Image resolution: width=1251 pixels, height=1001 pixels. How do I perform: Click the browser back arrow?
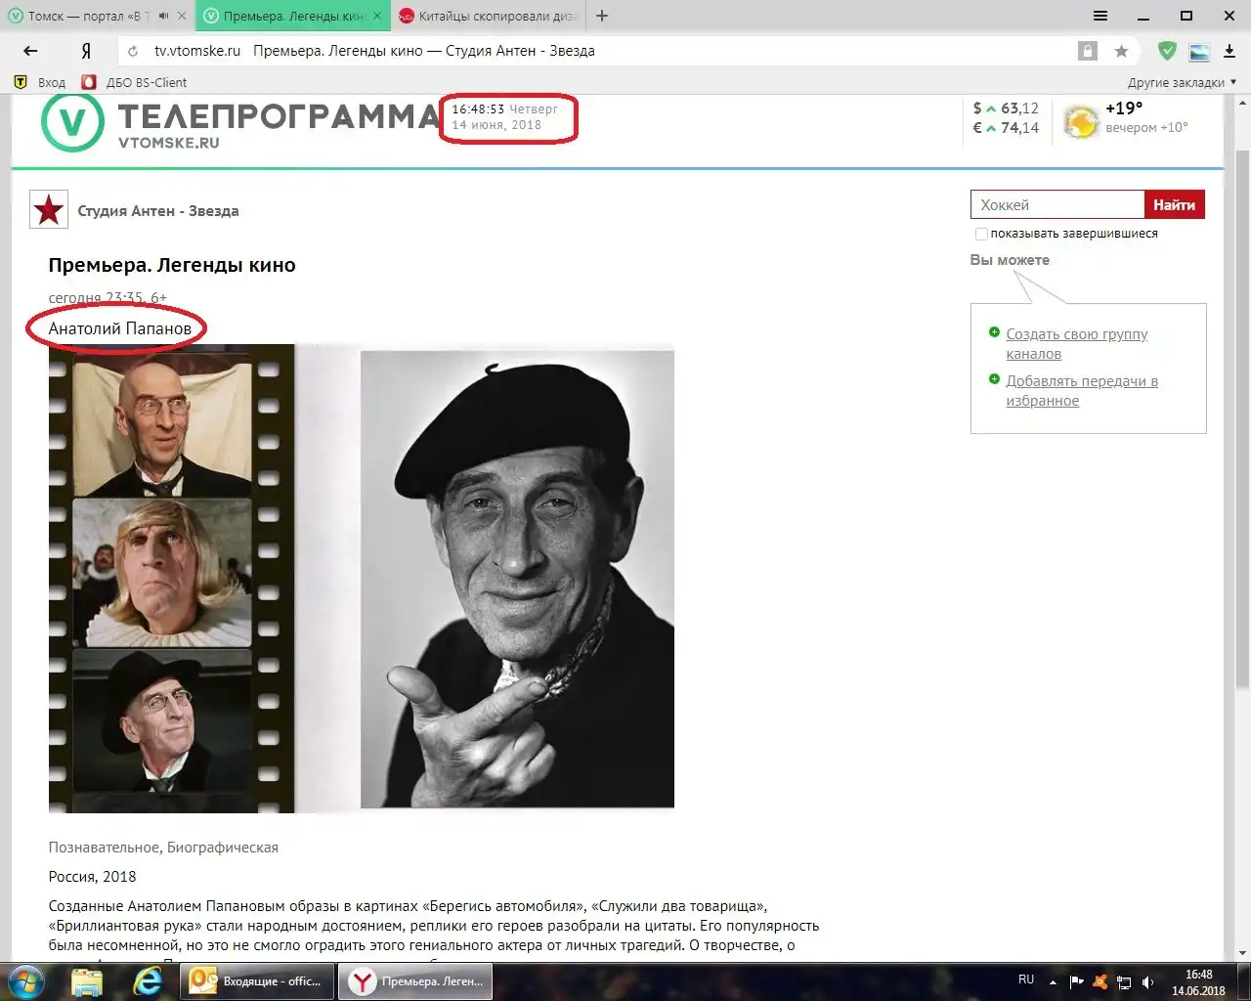click(30, 51)
